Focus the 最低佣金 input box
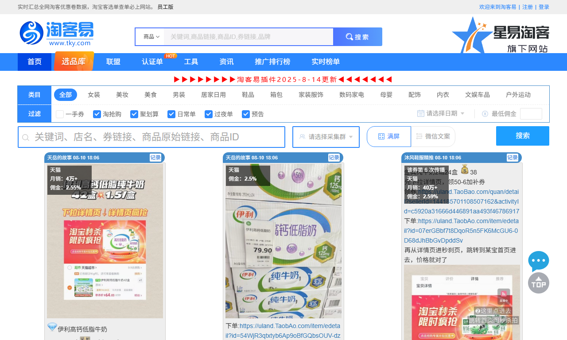The image size is (567, 340). tap(531, 114)
